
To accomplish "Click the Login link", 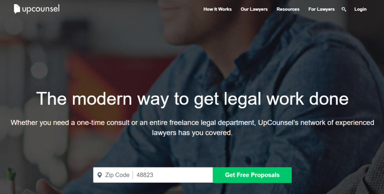I will 360,9.
